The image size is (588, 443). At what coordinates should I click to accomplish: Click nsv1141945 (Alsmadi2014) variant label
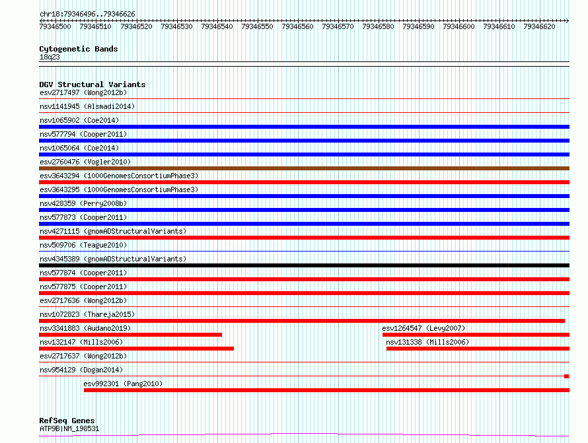[87, 106]
